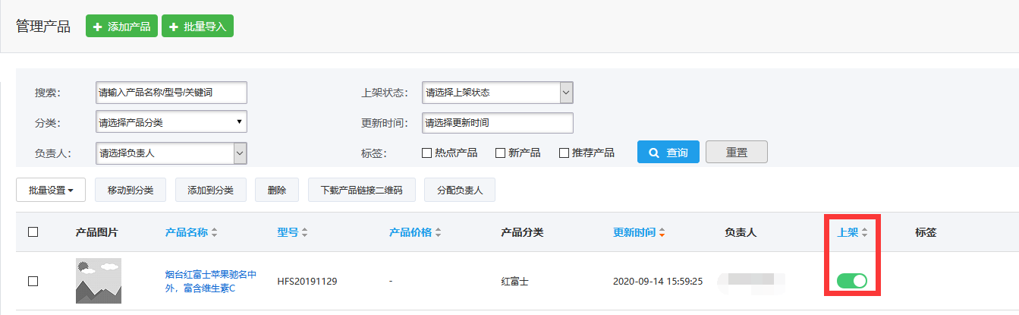The height and width of the screenshot is (315, 1019).
Task: Turn off the green 上架 toggle switch
Action: tap(851, 281)
